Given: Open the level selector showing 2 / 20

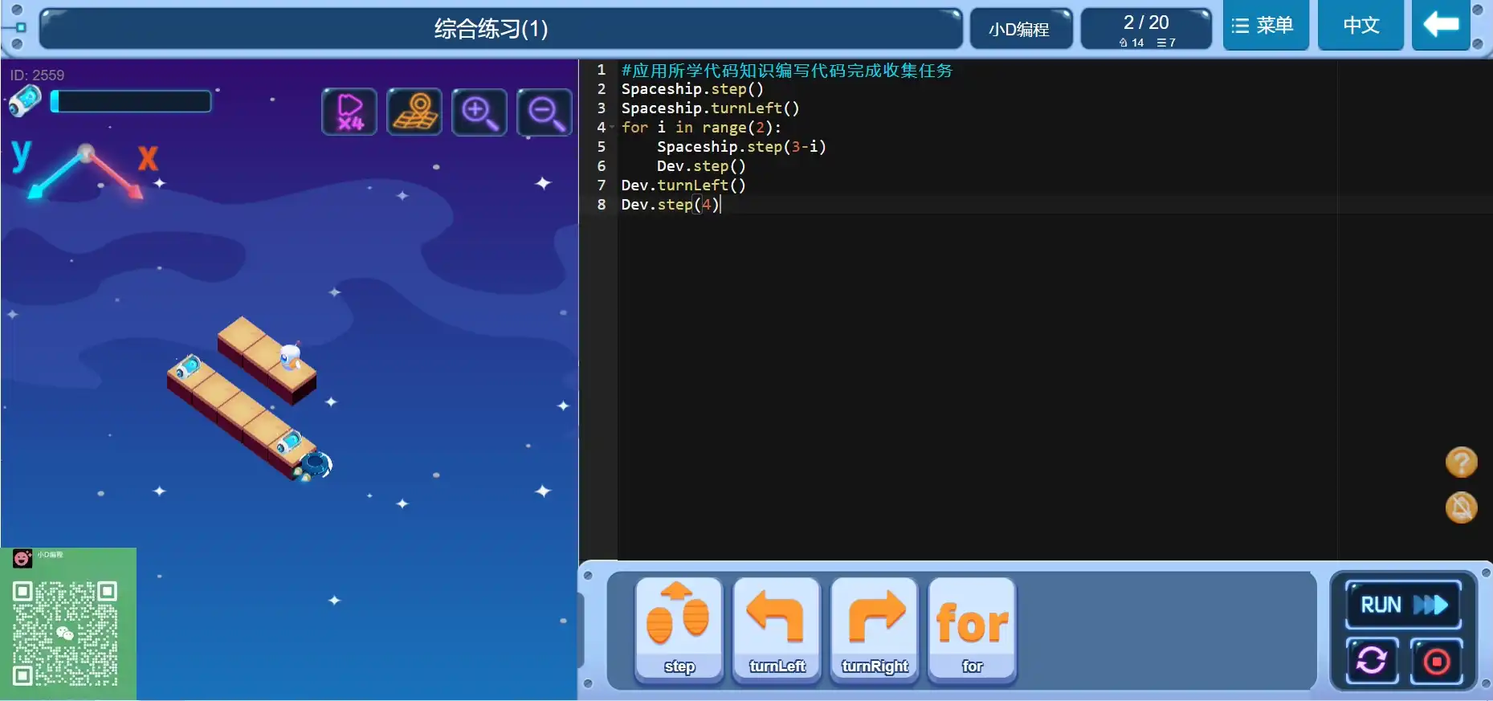Looking at the screenshot, I should [1146, 29].
